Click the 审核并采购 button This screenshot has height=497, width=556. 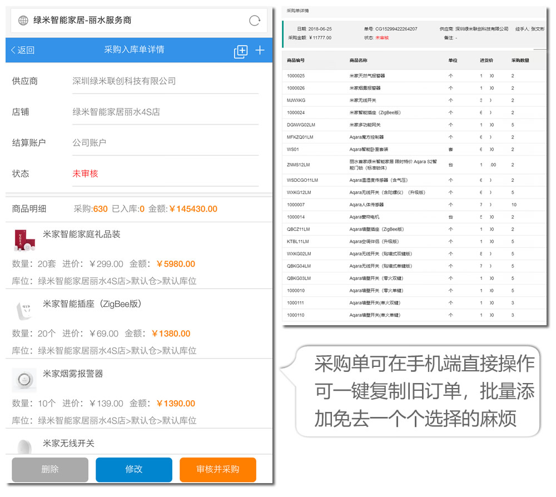[x=218, y=469]
